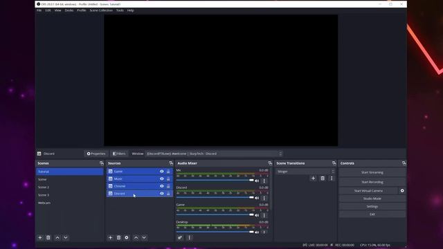Open Discord channel options menu
443x249 pixels.
264,199
